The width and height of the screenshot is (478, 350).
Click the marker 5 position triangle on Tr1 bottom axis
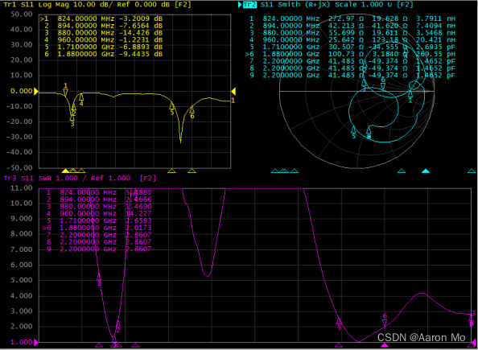point(172,171)
